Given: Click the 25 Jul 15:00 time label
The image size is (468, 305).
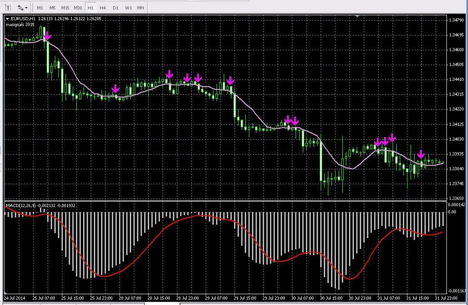Looking at the screenshot, I should click(72, 298).
